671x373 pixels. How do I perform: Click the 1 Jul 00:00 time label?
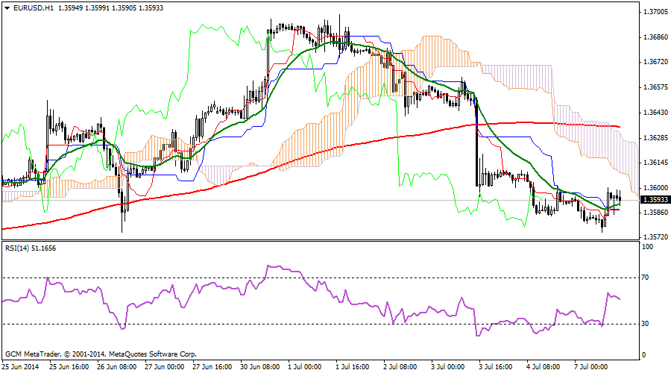pos(305,367)
